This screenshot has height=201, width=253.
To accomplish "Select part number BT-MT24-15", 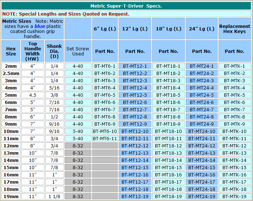I will tap(202, 167).
